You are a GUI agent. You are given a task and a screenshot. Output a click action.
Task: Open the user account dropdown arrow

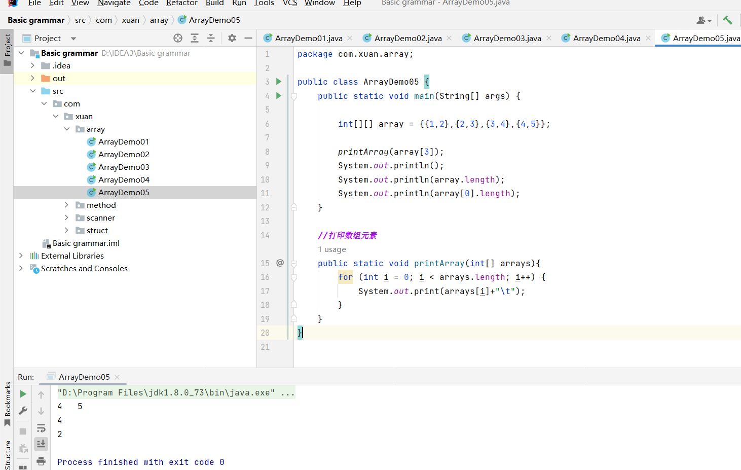pyautogui.click(x=710, y=21)
